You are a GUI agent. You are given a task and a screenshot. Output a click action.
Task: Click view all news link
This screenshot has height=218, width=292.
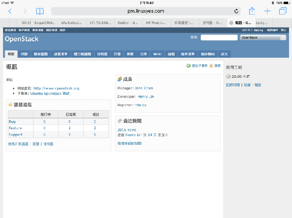click(129, 143)
